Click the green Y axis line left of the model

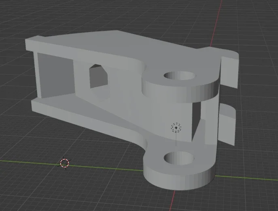point(24,161)
